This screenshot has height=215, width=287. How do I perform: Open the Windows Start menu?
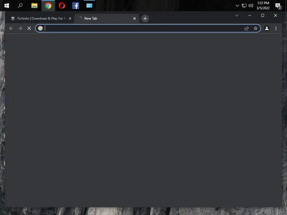[7, 6]
